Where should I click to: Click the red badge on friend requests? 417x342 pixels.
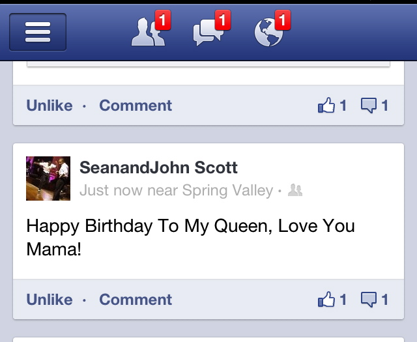[163, 20]
